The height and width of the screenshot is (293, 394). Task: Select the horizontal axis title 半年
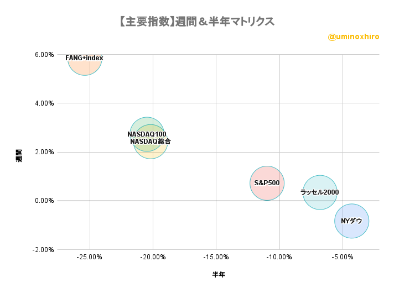[x=219, y=275]
